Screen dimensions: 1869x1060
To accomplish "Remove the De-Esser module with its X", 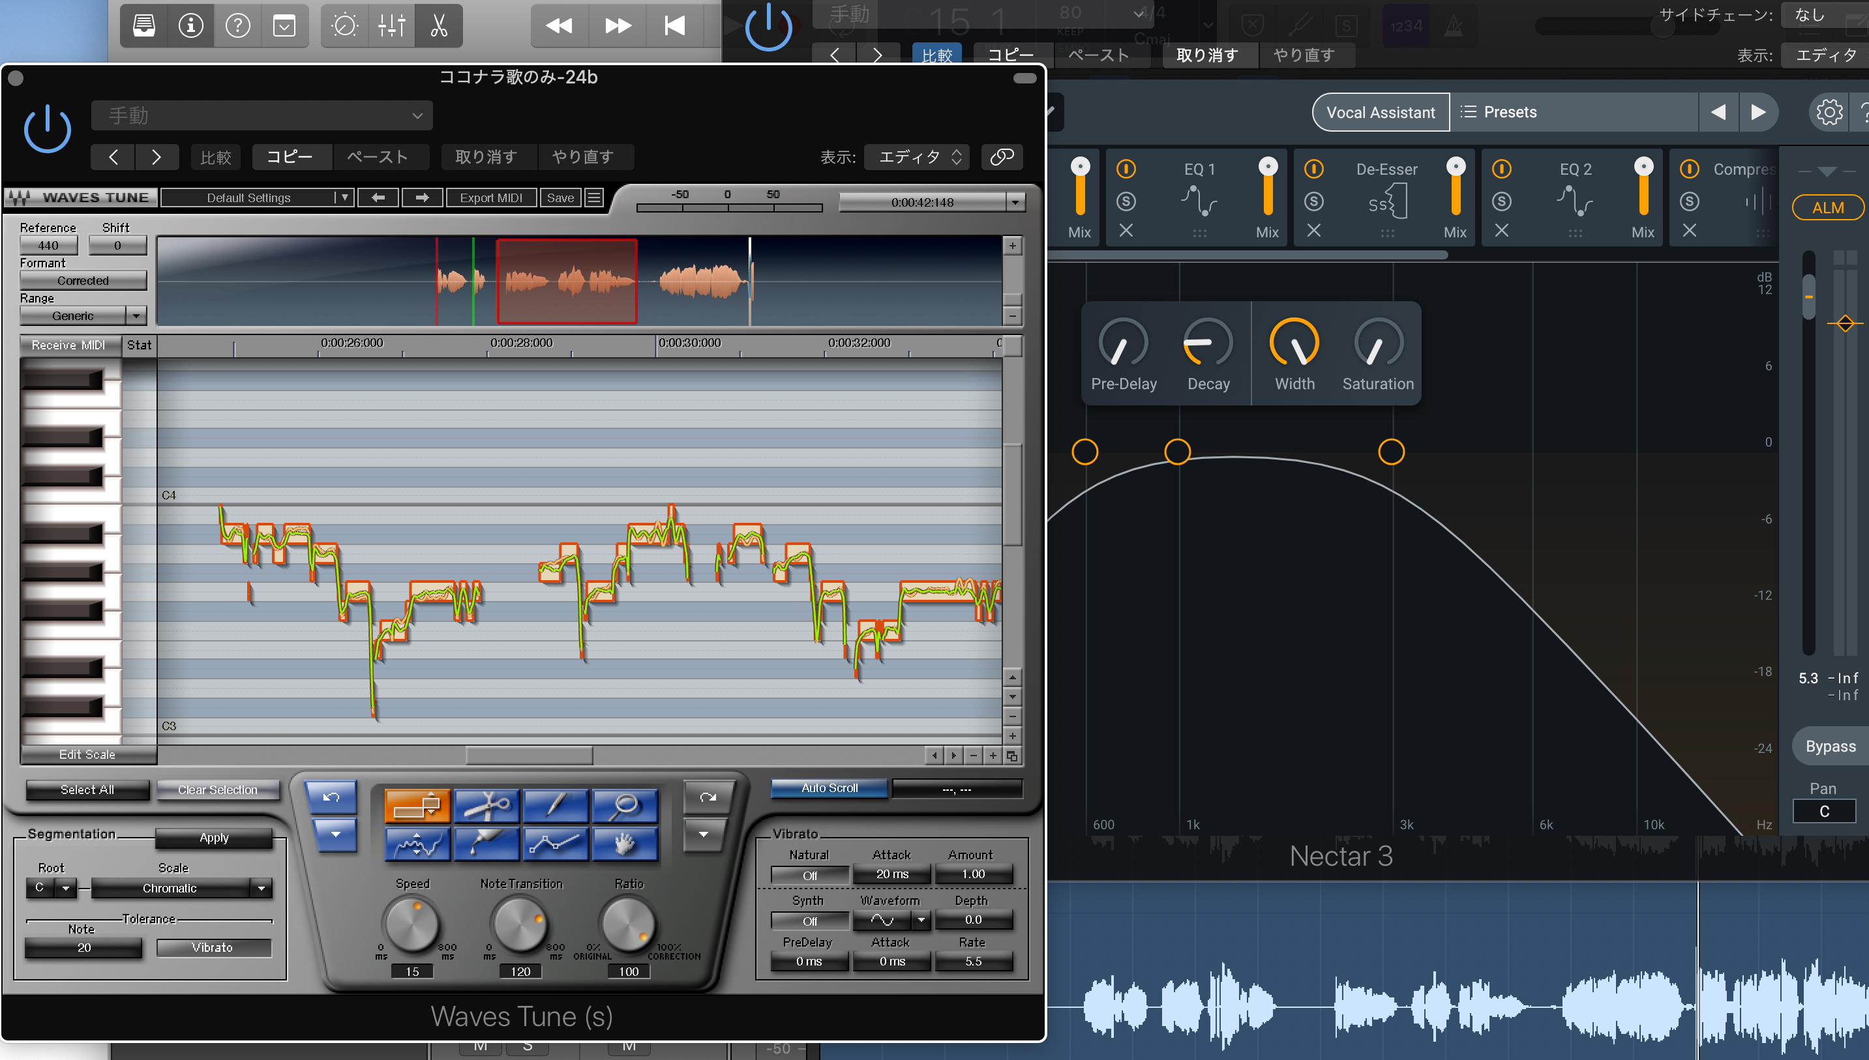I will tap(1313, 231).
